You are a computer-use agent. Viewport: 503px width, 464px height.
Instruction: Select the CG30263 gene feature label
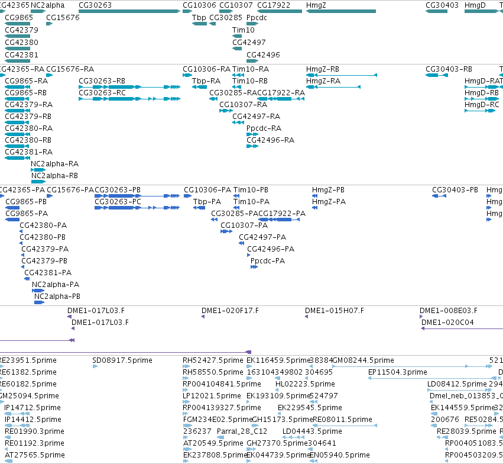pos(95,5)
